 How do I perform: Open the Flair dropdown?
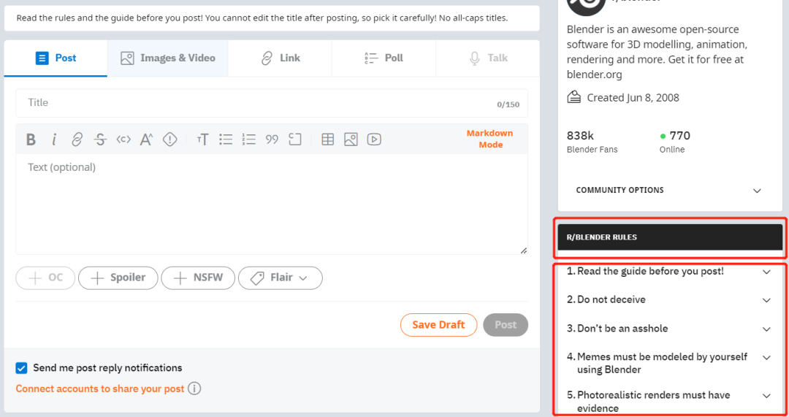coord(280,278)
